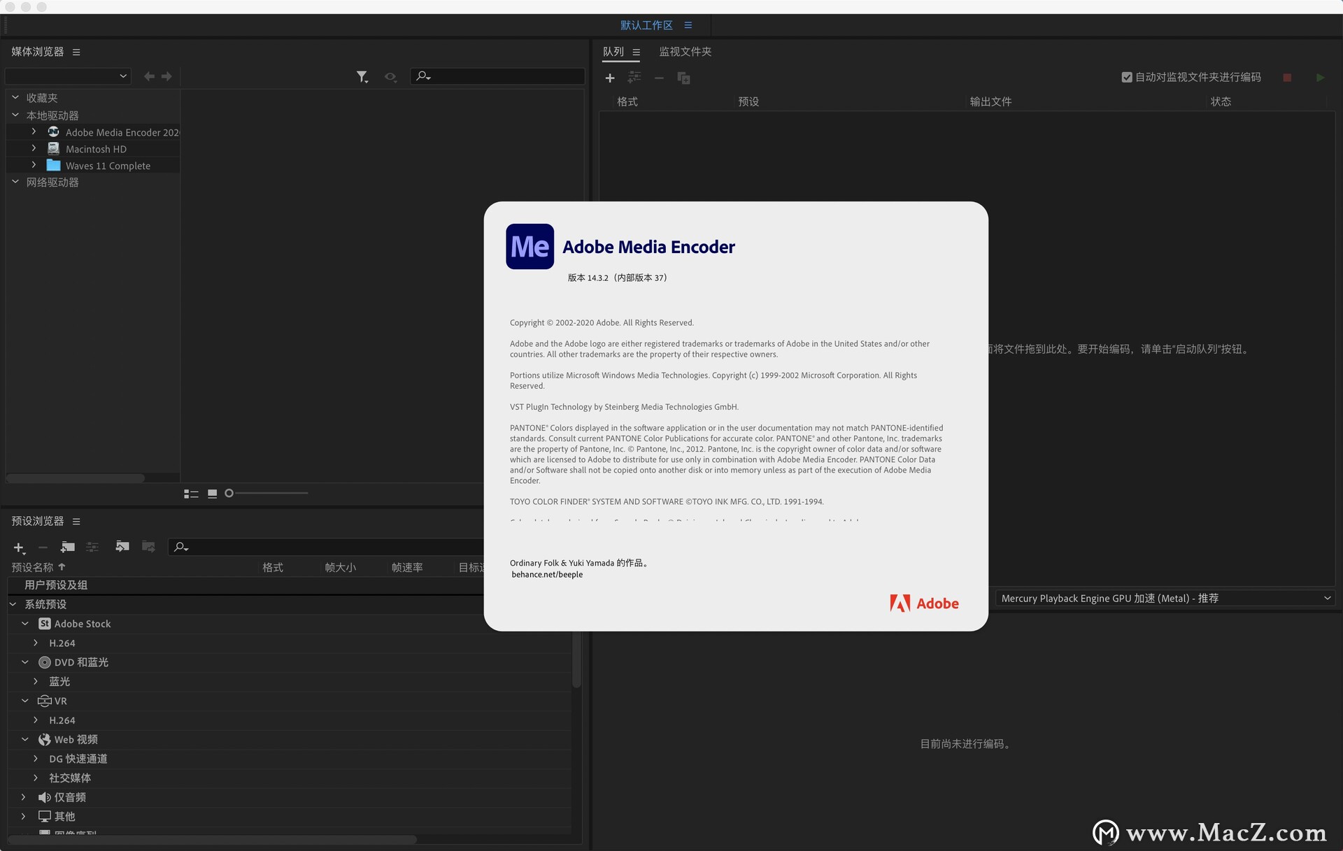This screenshot has height=851, width=1343.
Task: Collapse the 系统预设 preset group
Action: (13, 603)
